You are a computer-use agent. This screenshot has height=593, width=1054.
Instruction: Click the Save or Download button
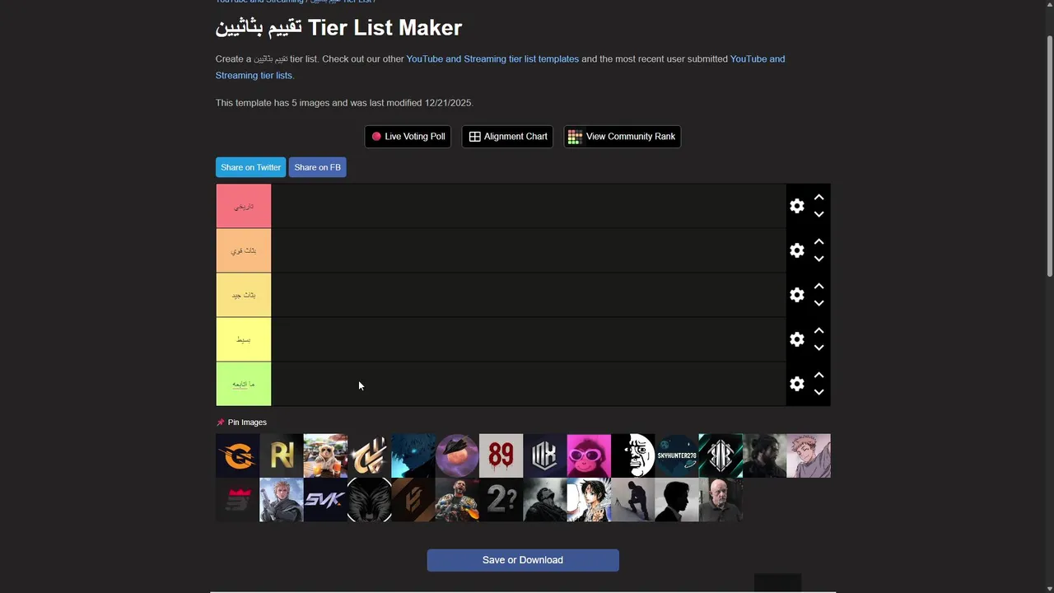pos(523,560)
